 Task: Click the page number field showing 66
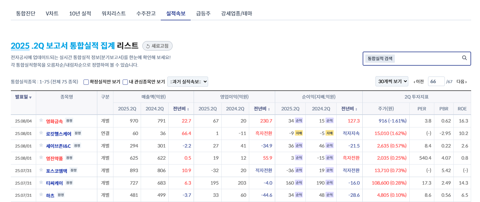pos(436,81)
